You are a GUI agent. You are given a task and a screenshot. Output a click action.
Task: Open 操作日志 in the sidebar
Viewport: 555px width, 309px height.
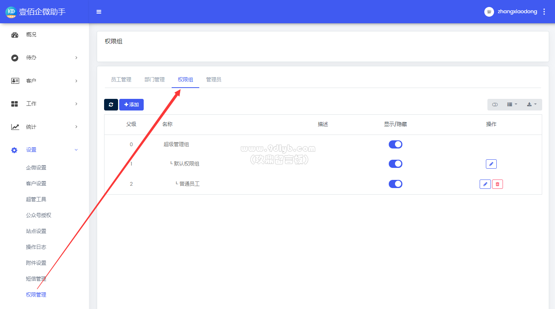pos(36,247)
